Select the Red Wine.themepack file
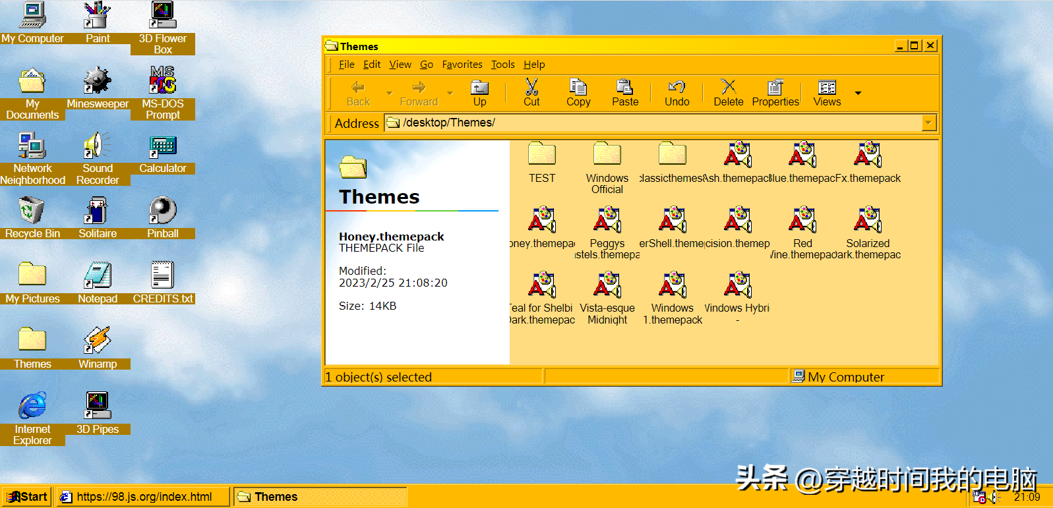This screenshot has height=508, width=1053. [802, 233]
